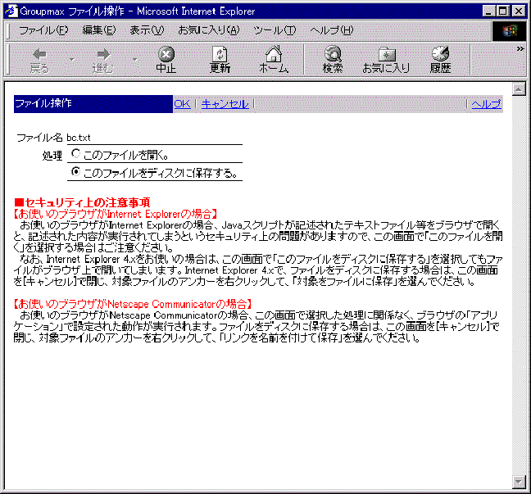
Task: Click the red heading セキュリティ上の注意事項
Action: coord(82,202)
